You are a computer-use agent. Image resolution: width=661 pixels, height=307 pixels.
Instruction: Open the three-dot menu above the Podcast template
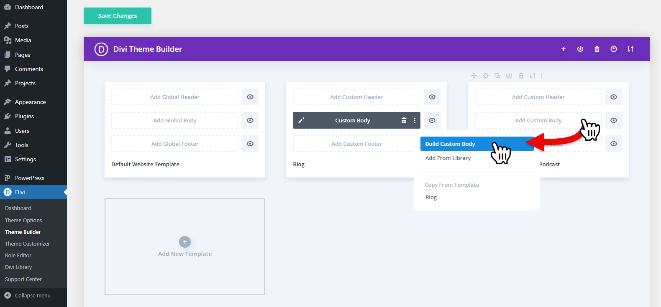[x=541, y=76]
